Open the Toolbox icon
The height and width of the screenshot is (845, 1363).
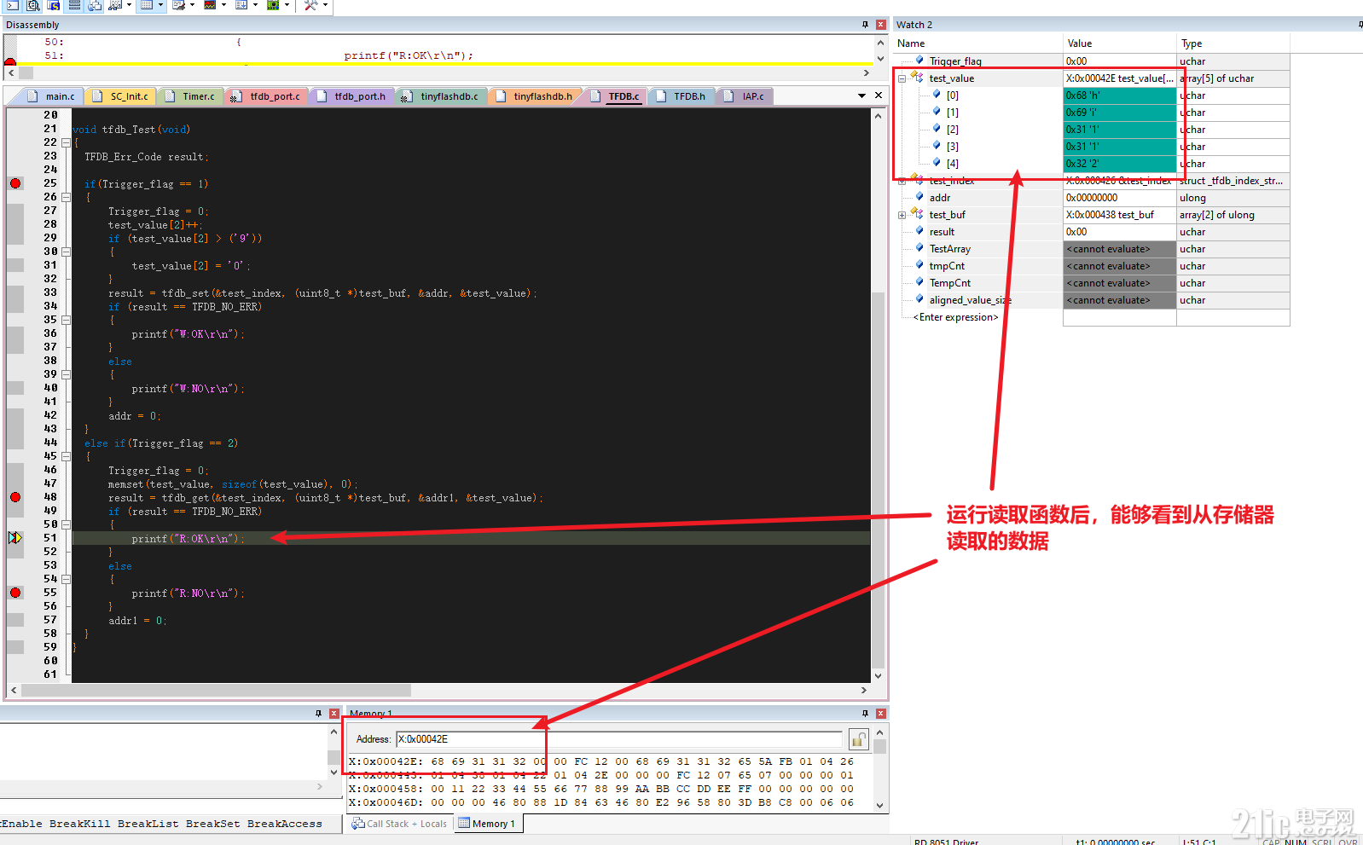click(x=310, y=5)
